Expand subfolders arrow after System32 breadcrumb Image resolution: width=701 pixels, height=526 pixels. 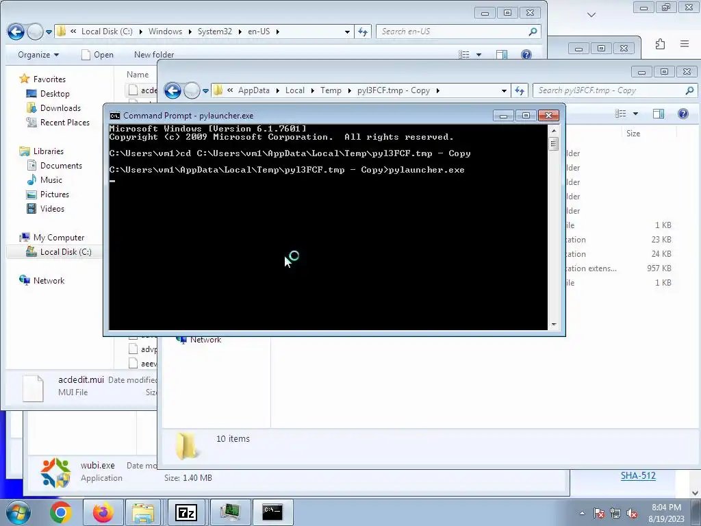coord(240,32)
